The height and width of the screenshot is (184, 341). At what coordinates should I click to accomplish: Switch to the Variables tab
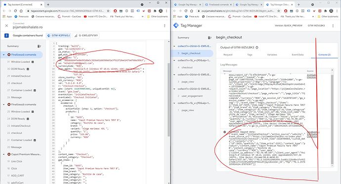pos(272,54)
